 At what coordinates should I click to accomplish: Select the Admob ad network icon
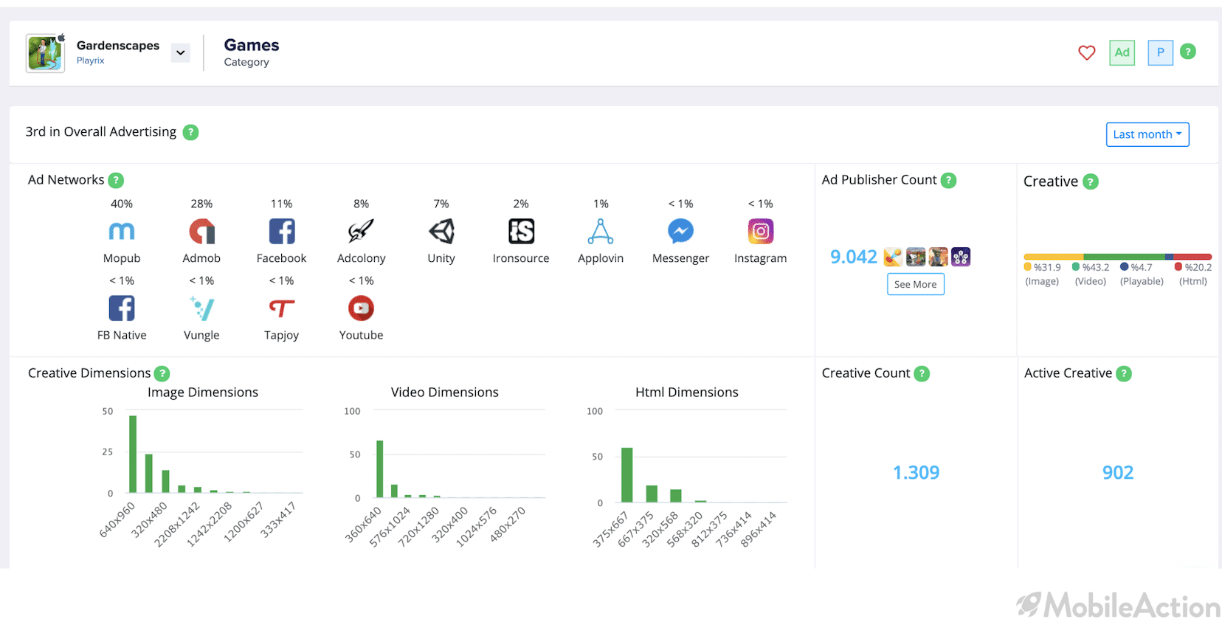(201, 232)
